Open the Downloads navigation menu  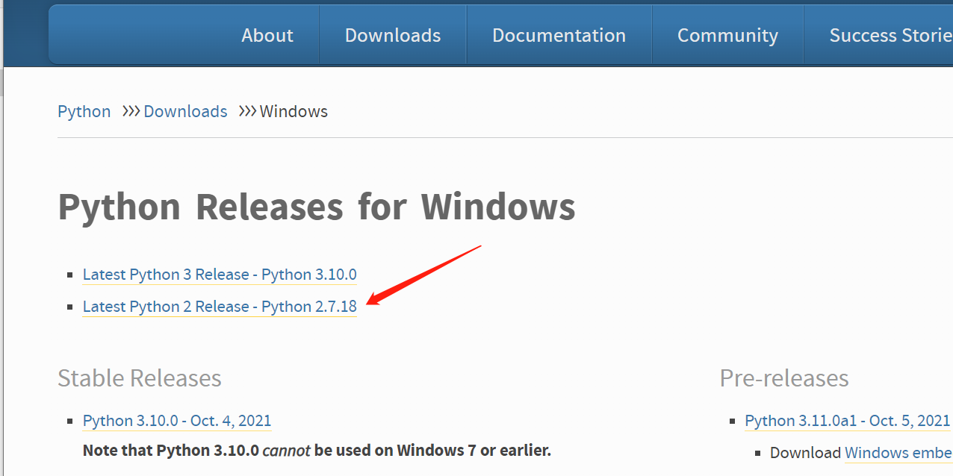[393, 35]
